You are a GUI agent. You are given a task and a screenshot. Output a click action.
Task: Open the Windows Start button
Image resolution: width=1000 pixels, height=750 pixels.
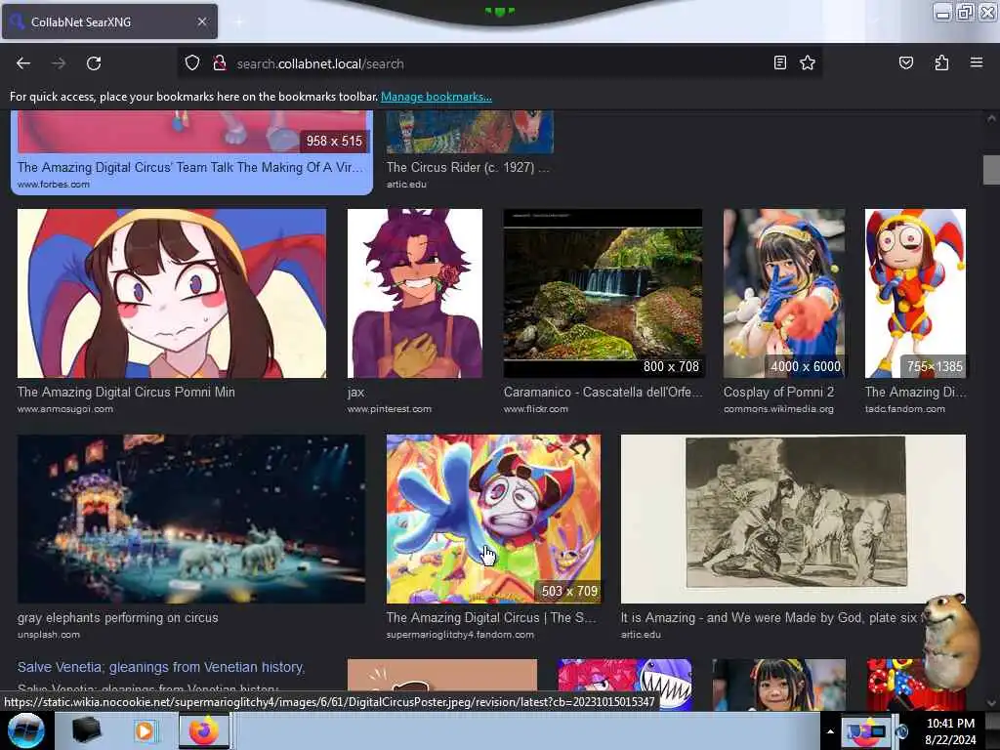[26, 730]
